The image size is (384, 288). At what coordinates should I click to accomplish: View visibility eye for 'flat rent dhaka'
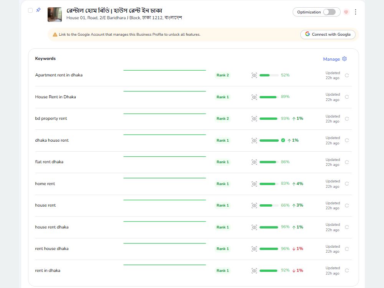(x=254, y=162)
